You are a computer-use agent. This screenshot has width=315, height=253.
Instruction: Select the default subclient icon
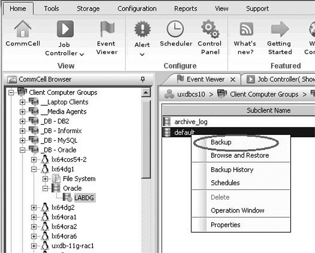tap(167, 132)
